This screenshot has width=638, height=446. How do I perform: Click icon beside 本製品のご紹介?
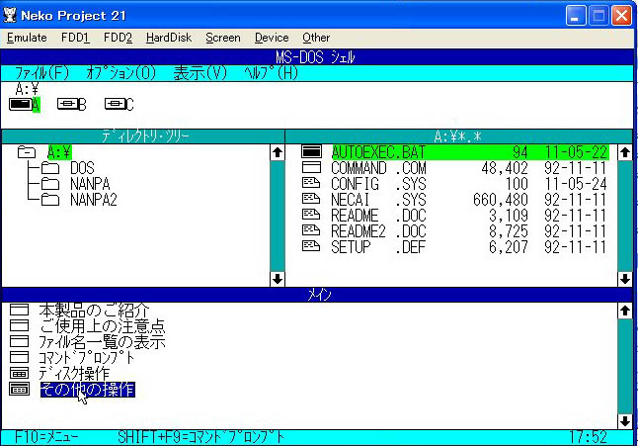click(19, 310)
